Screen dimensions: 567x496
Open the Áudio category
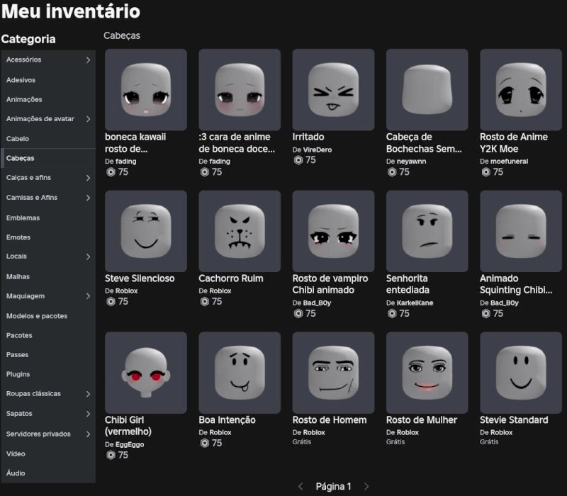[48, 473]
